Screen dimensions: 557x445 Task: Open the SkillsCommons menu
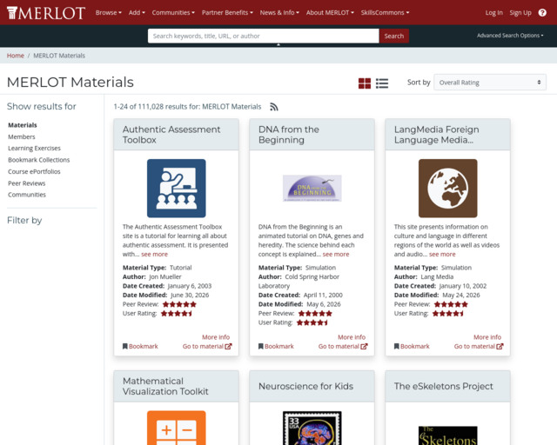point(385,13)
